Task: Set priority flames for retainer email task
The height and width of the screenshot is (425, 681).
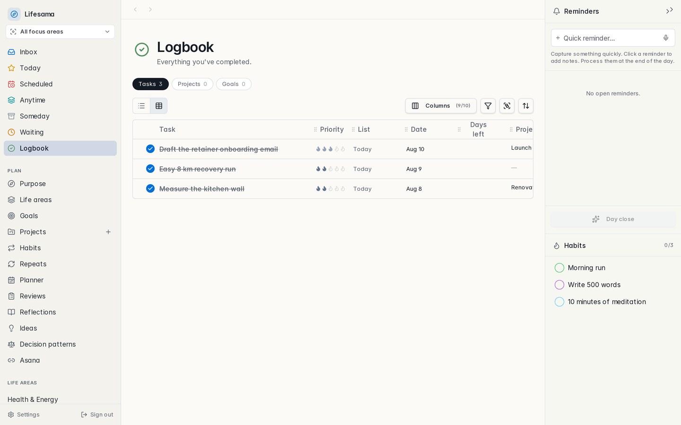Action: click(x=331, y=149)
